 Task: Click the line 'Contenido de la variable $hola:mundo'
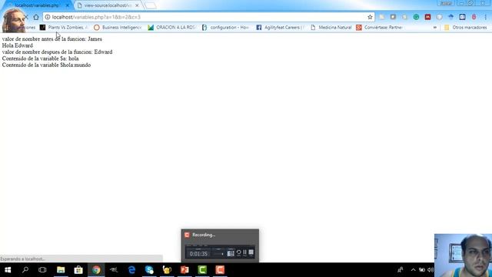tap(46, 65)
